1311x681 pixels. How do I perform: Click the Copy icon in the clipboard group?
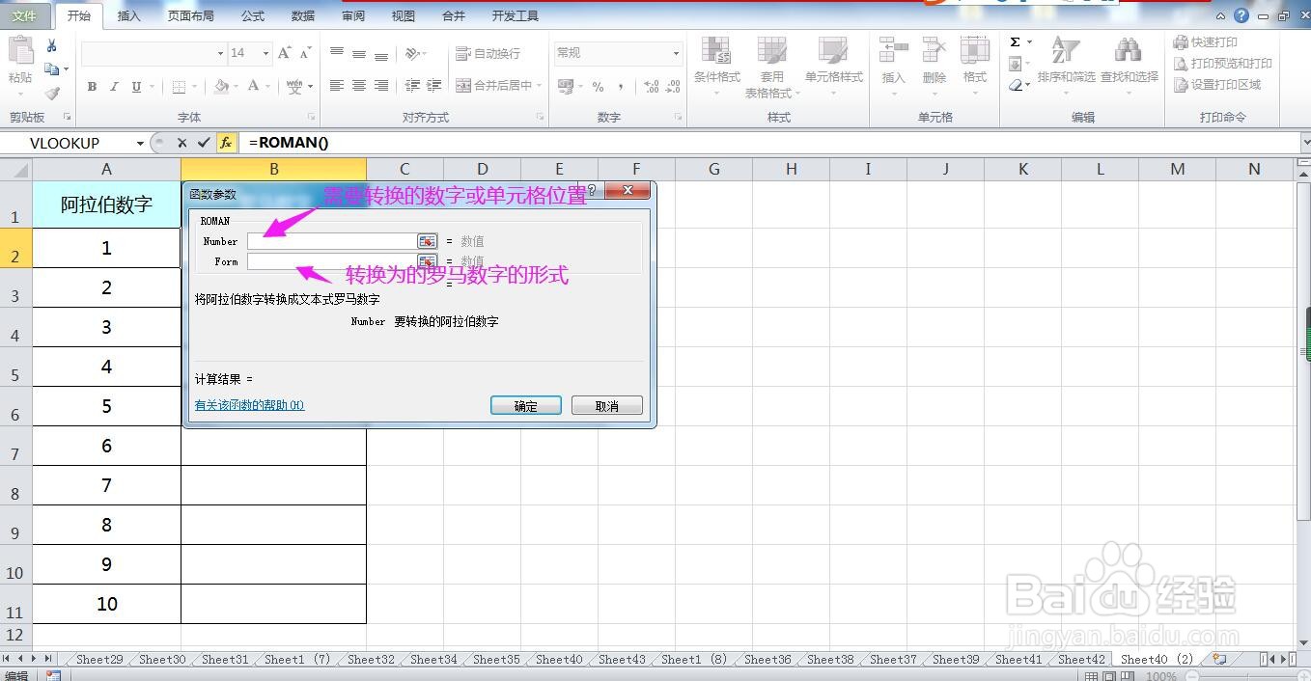(x=52, y=69)
